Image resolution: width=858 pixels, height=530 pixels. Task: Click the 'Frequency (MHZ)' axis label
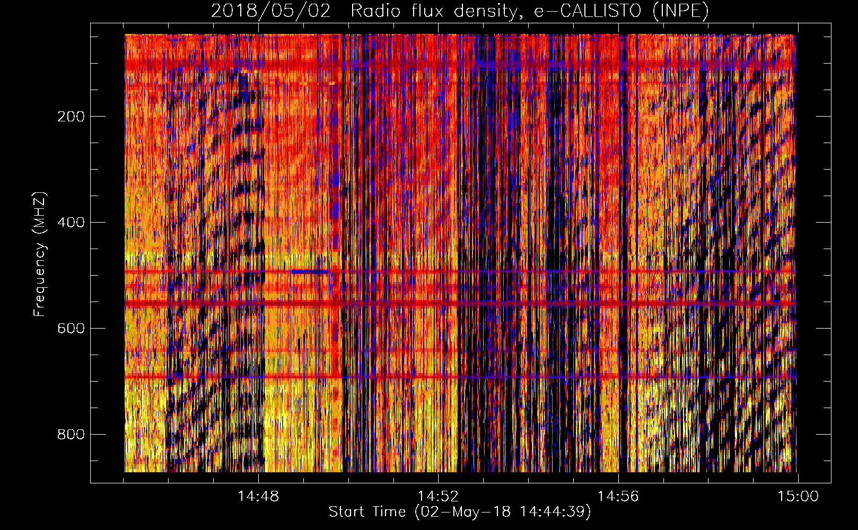click(x=40, y=254)
